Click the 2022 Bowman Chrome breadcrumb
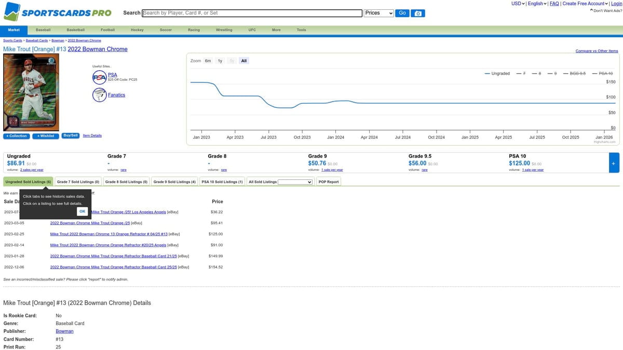This screenshot has height=350, width=623. [x=84, y=40]
